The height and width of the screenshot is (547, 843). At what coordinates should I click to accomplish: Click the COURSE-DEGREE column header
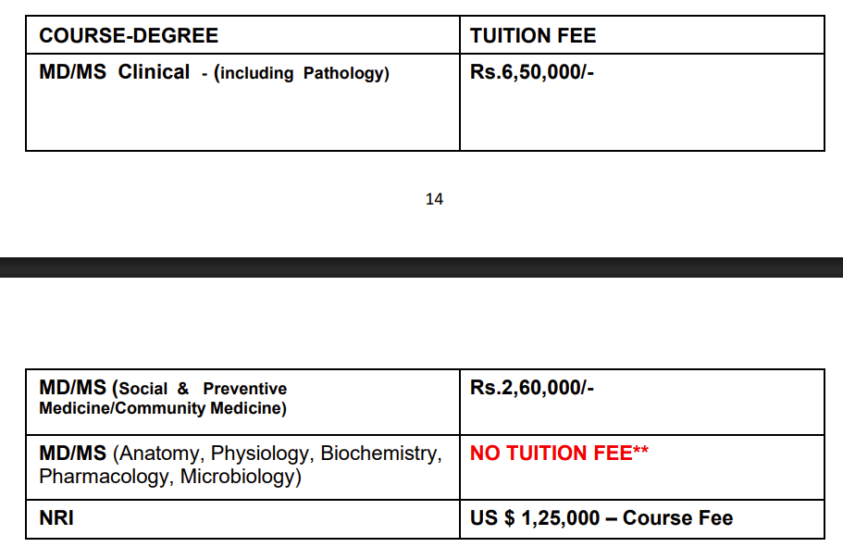coord(129,36)
